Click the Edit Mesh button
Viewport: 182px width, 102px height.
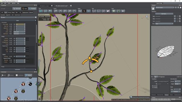(x=164, y=14)
